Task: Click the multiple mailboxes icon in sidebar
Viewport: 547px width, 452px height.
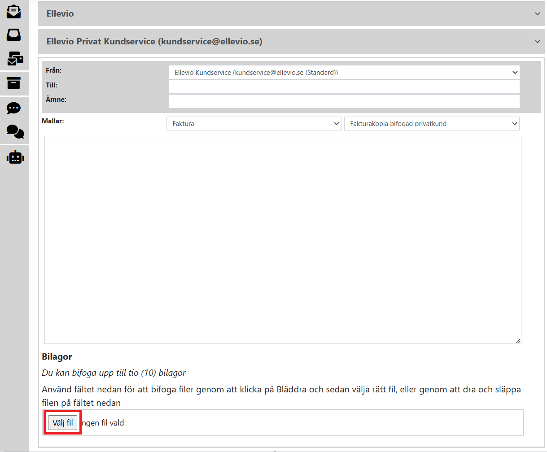Action: (x=15, y=58)
